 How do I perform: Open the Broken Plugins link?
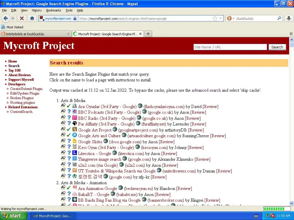[22, 98]
